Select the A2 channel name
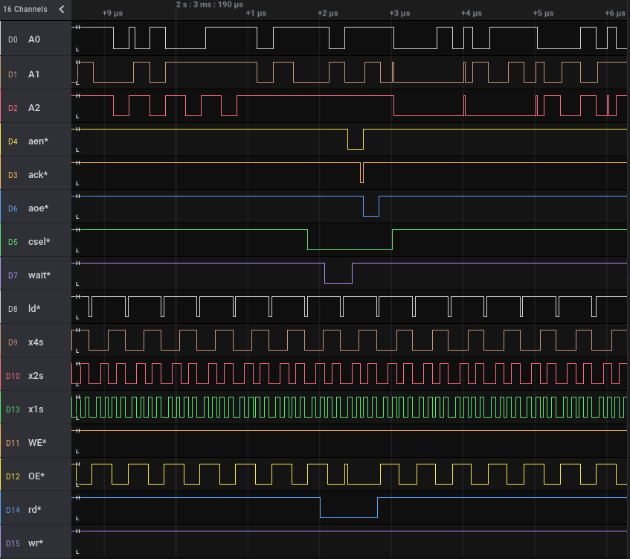The image size is (630, 559). [34, 108]
